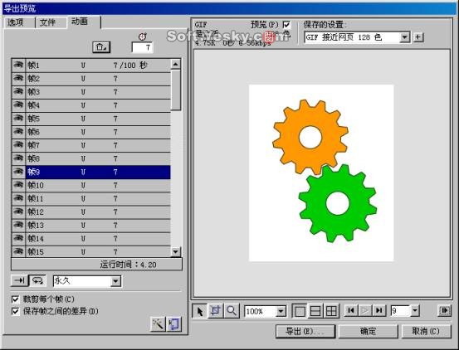
Task: Select the Export Area crop tool
Action: [x=216, y=311]
